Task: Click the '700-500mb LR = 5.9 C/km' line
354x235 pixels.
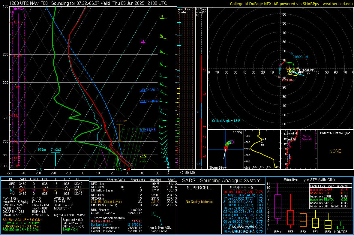Action: [x=21, y=230]
